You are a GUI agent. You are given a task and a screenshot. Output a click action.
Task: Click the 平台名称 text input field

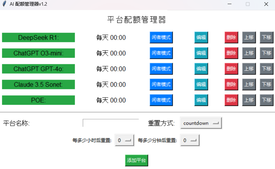(x=111, y=123)
